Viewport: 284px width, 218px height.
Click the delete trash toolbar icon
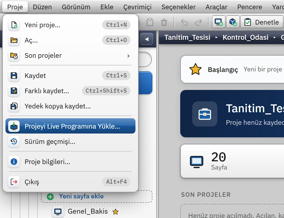[x=164, y=22]
